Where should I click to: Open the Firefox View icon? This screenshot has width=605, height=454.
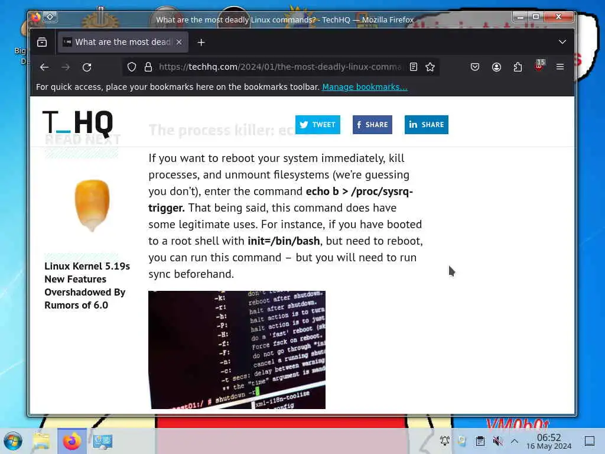[42, 42]
